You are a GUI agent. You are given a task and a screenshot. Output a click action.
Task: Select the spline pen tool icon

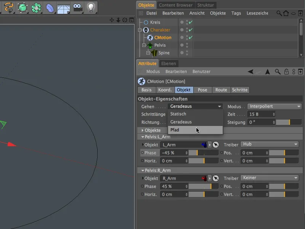[x=9, y=8]
